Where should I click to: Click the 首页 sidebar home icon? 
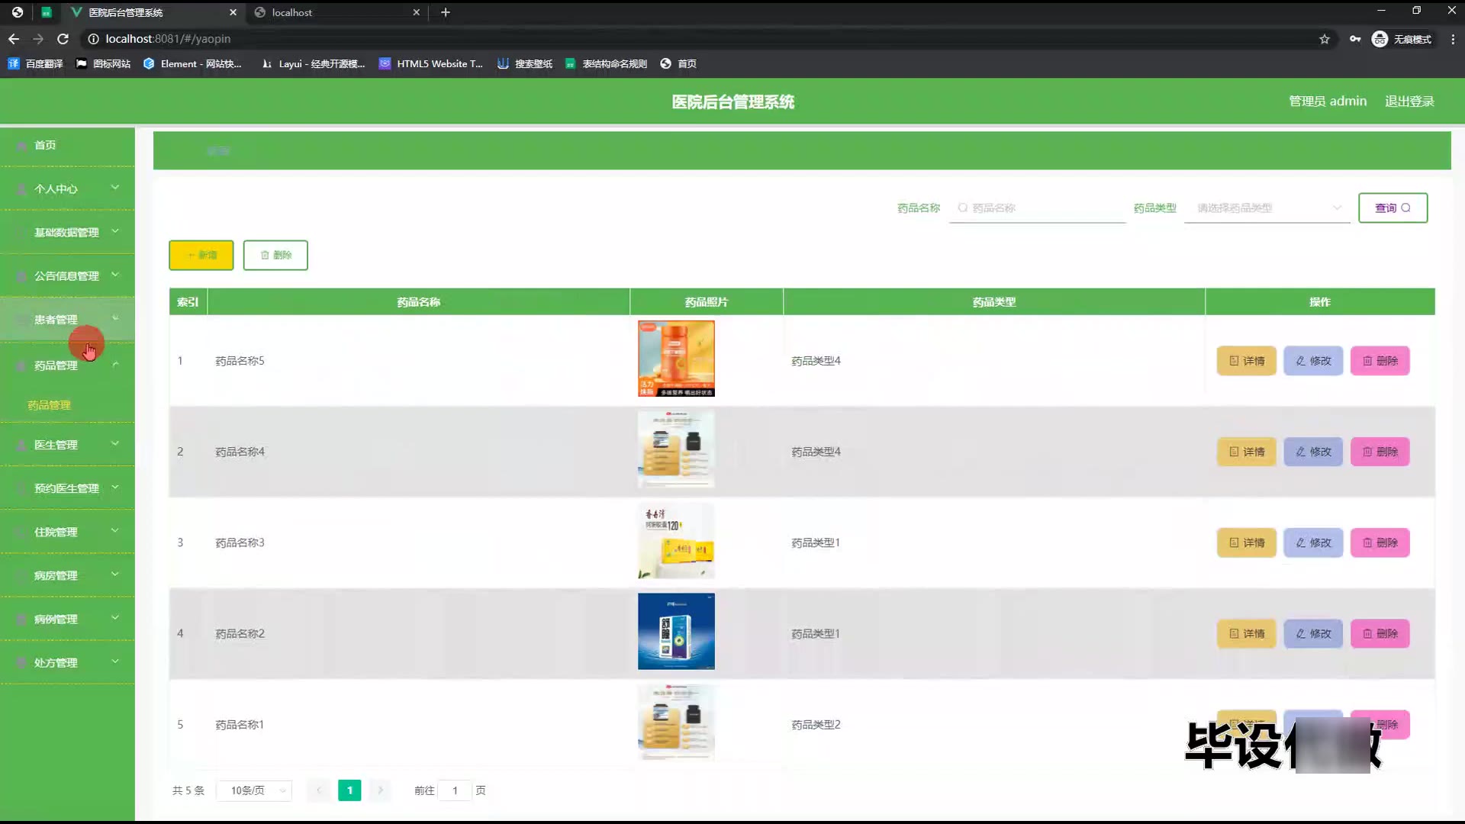23,145
